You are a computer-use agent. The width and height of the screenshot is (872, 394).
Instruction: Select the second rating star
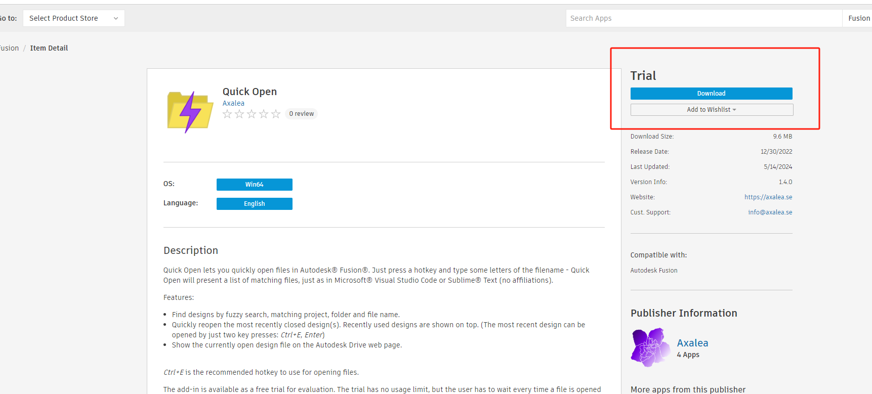pyautogui.click(x=239, y=114)
